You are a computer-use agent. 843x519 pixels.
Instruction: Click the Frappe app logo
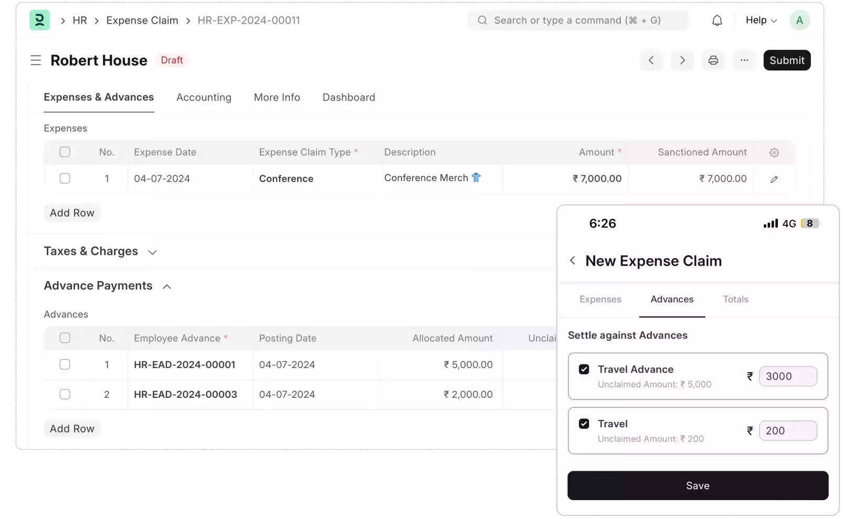coord(39,20)
